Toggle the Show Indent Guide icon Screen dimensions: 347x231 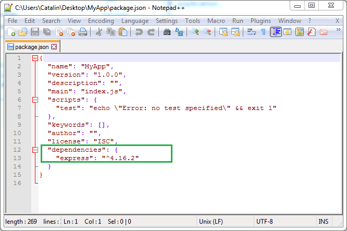(x=276, y=32)
